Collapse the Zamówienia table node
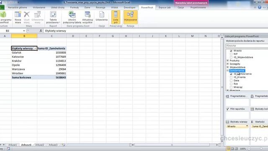 (228, 70)
